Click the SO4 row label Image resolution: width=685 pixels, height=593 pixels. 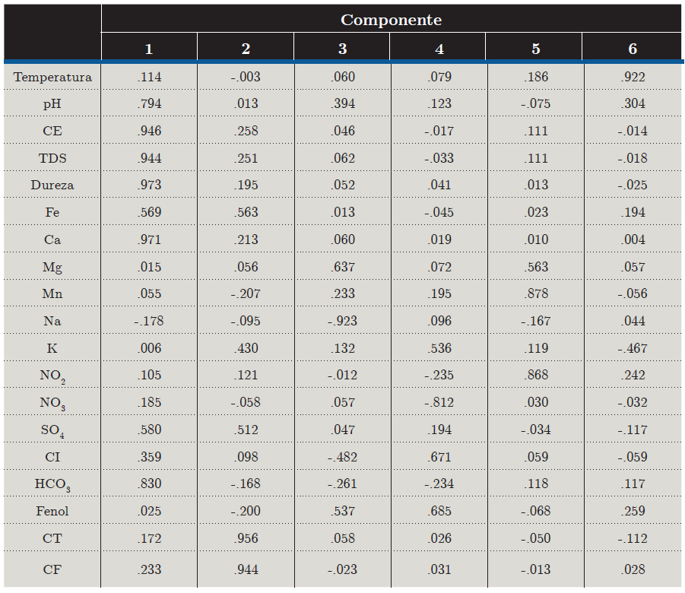coord(52,430)
